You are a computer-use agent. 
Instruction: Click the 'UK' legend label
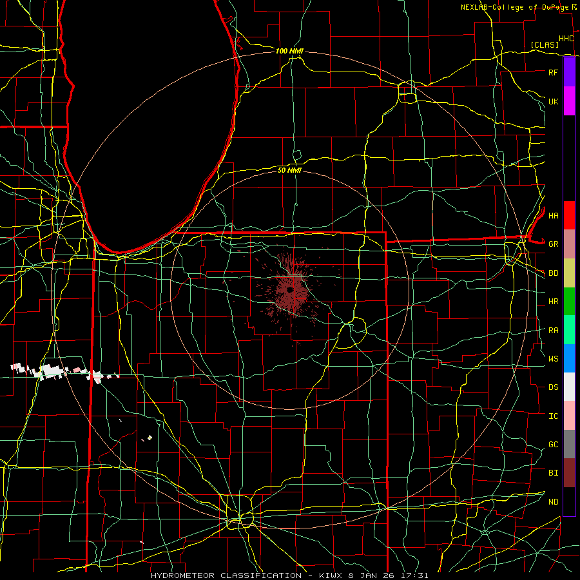click(x=554, y=101)
